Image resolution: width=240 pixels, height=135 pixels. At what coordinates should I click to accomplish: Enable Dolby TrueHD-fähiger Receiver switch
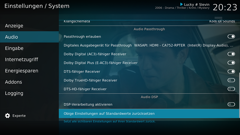pyautogui.click(x=231, y=80)
